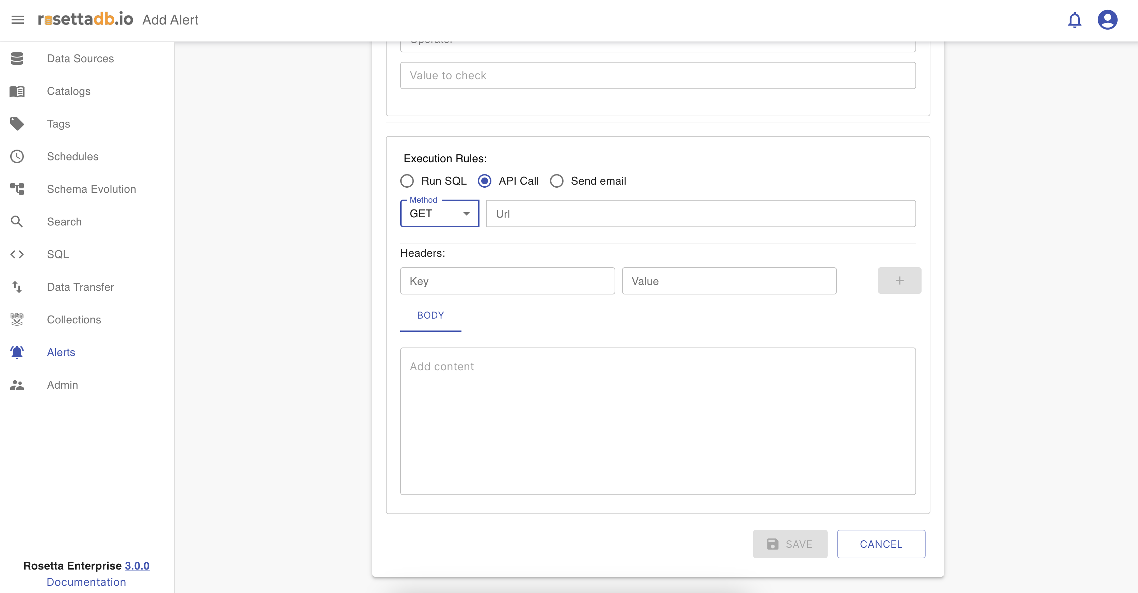Click the Catalogs book icon
Viewport: 1138px width, 593px height.
click(17, 91)
